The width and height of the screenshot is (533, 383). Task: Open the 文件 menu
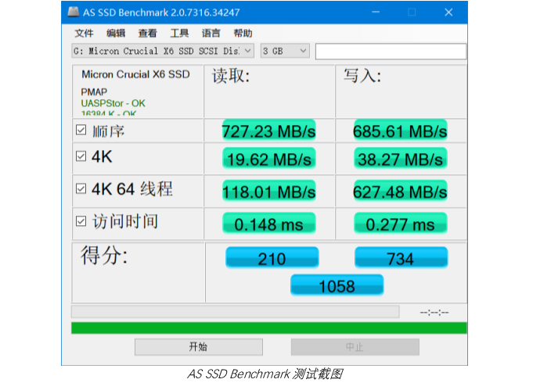[x=84, y=34]
